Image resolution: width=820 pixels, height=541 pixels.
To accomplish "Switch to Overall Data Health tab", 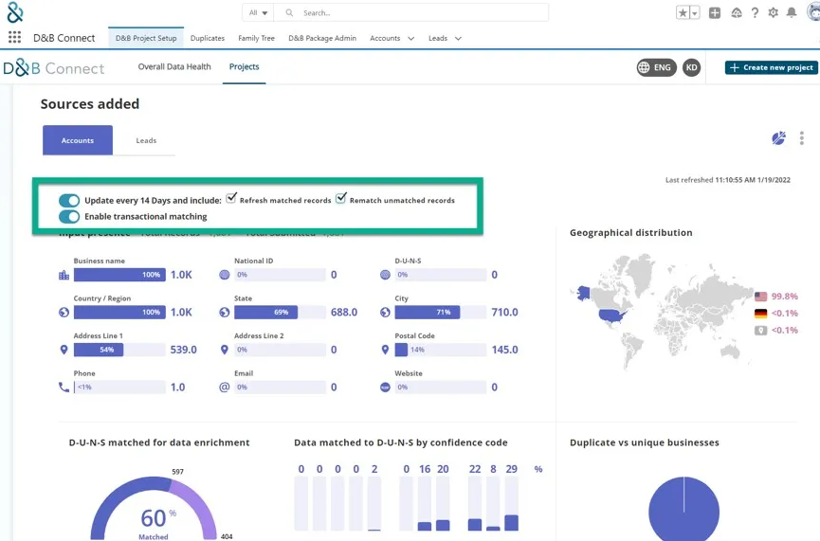I will [174, 67].
